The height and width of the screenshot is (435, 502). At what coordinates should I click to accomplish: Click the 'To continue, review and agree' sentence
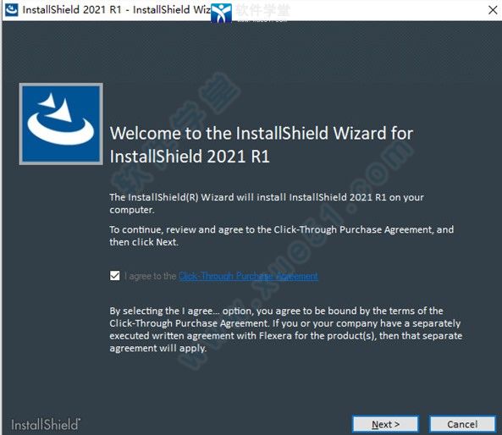click(x=281, y=235)
